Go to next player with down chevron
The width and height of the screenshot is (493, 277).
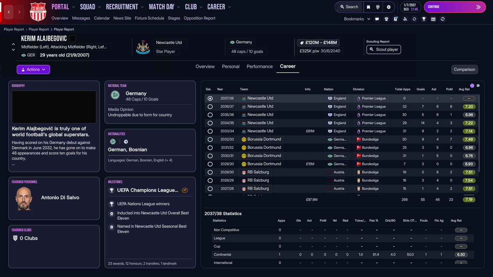pos(13,50)
